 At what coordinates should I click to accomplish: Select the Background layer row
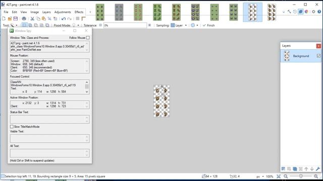[x=301, y=56]
